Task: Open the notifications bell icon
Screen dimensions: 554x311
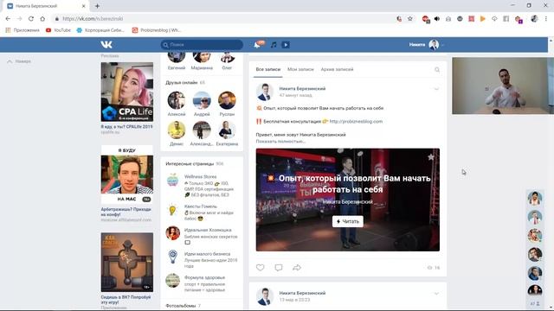Action: coord(257,45)
